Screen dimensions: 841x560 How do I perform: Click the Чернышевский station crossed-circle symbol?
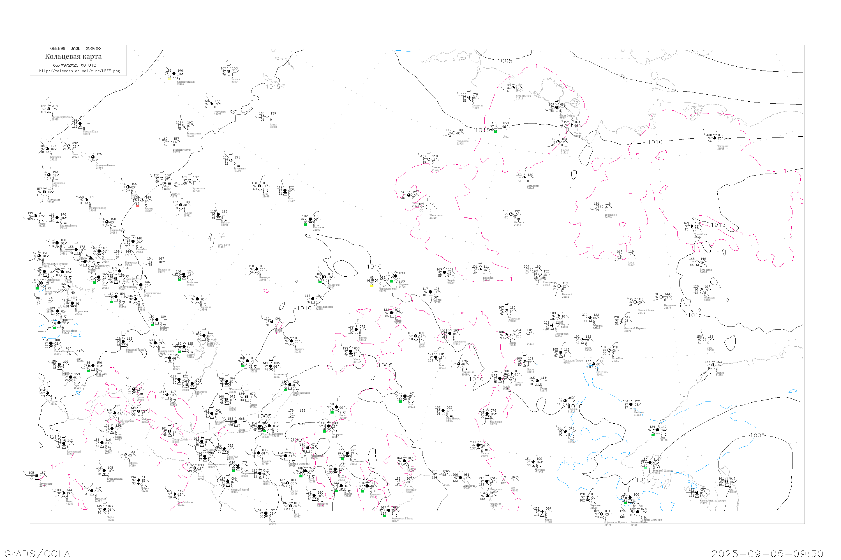(376, 280)
